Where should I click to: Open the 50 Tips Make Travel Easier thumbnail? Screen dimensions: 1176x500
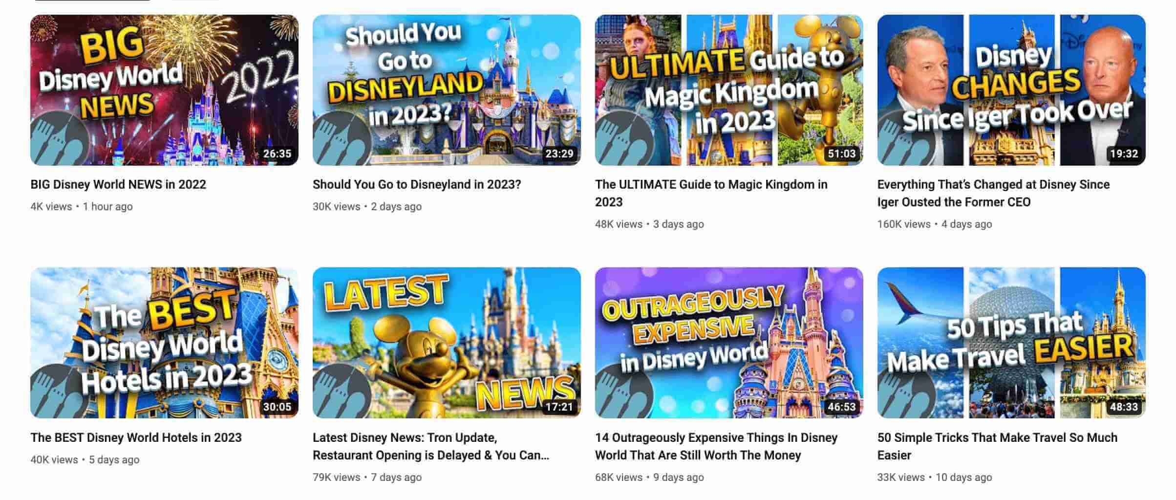click(x=1011, y=343)
